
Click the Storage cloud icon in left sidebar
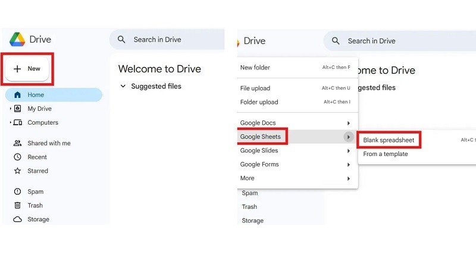18,219
